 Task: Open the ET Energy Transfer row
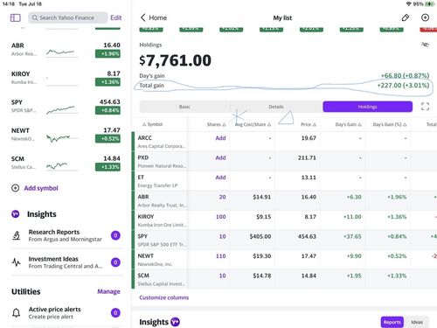pos(284,181)
